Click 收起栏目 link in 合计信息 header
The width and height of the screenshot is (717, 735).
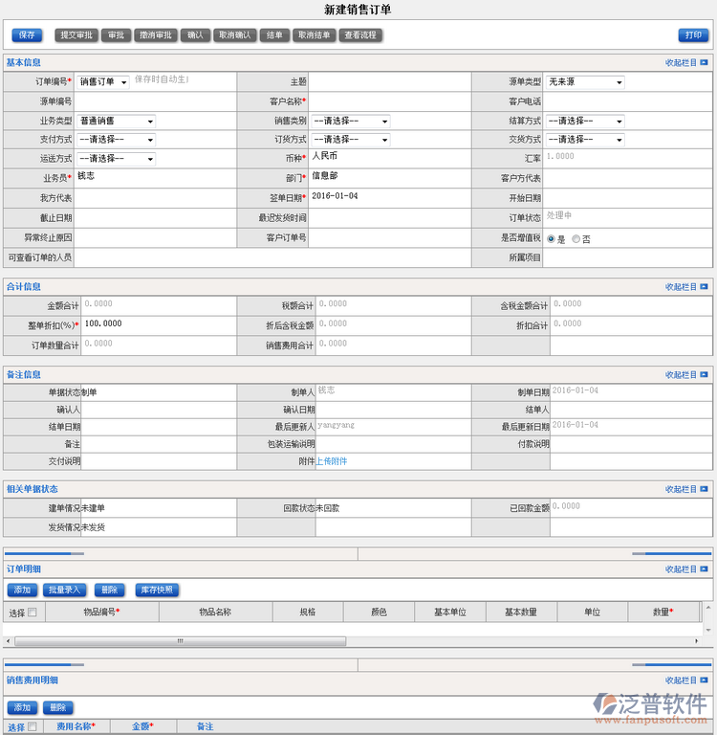pyautogui.click(x=681, y=286)
